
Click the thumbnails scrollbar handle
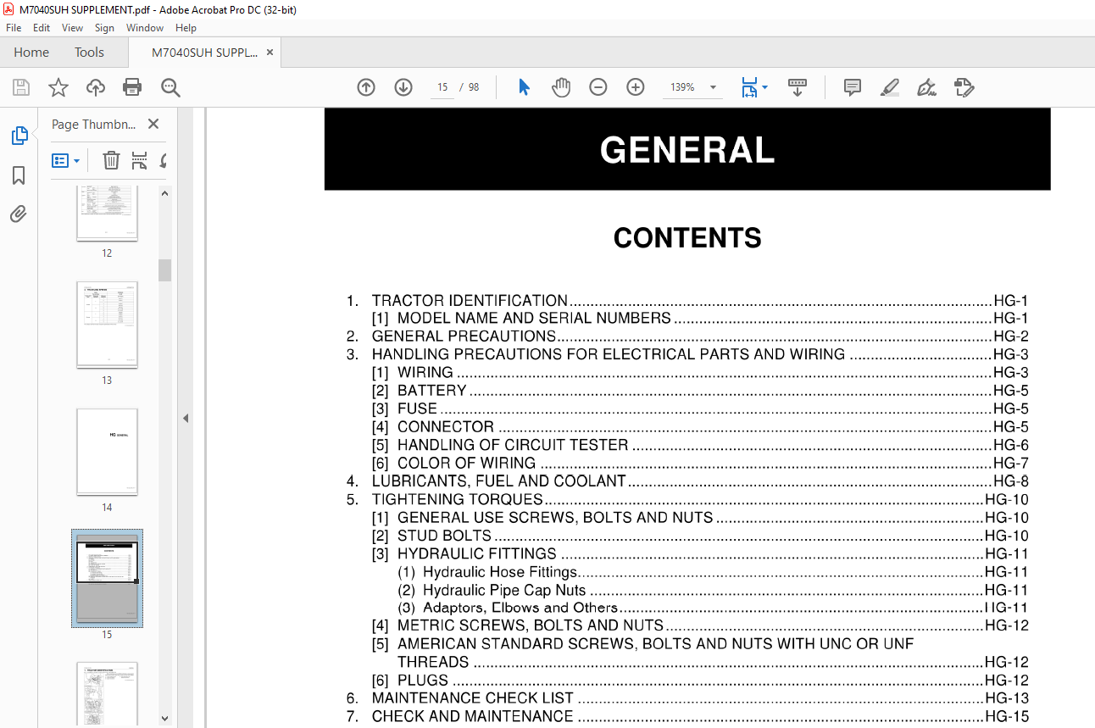(165, 270)
